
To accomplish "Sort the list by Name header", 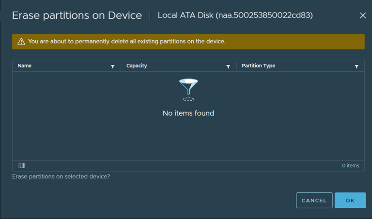I will tap(25, 66).
